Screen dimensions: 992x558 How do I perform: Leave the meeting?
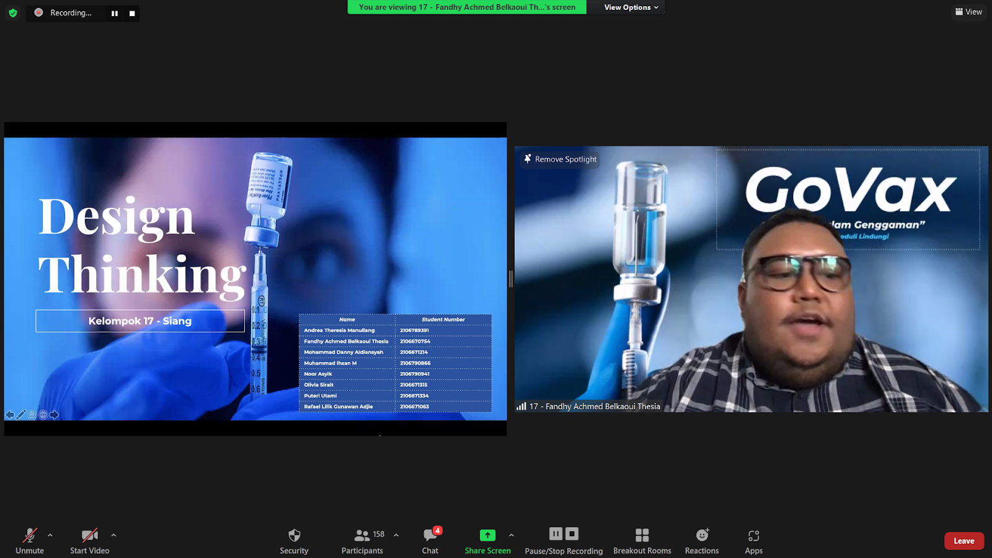964,541
